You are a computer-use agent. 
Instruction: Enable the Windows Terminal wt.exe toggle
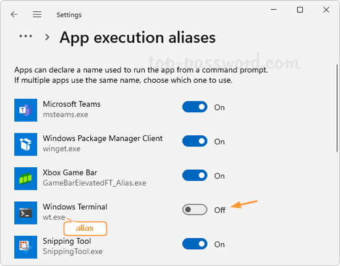[x=195, y=209]
